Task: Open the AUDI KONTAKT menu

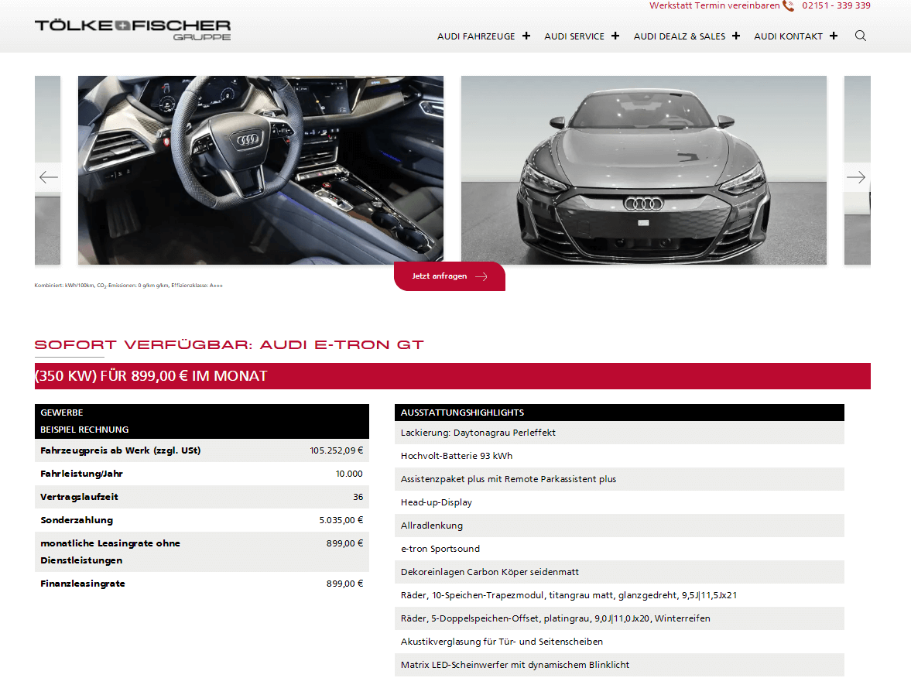Action: click(788, 36)
